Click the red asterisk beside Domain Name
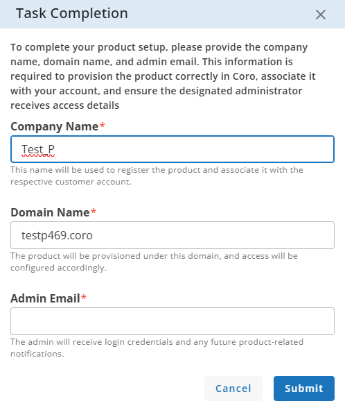Viewport: 345px width, 410px height. [x=94, y=211]
